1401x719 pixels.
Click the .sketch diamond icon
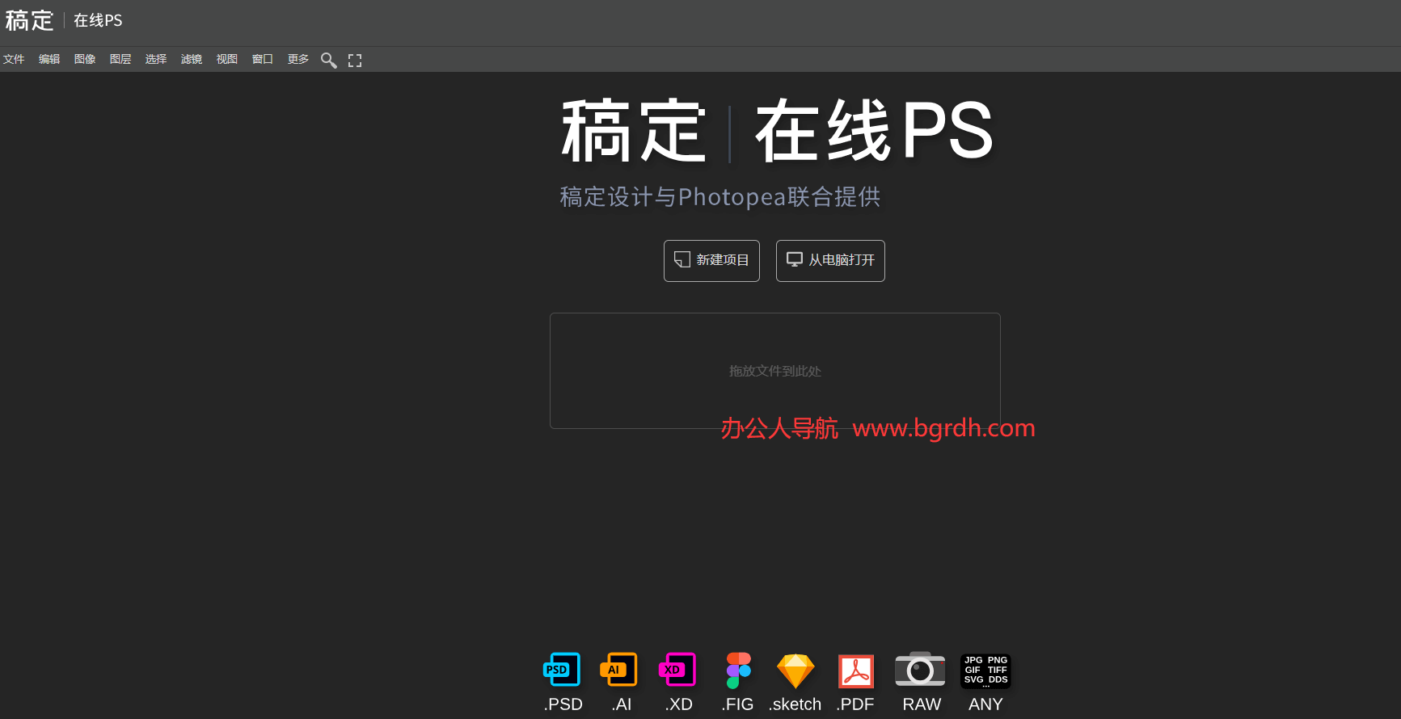click(x=795, y=671)
